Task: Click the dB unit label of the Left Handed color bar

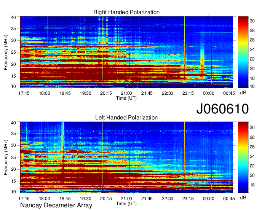Action: (243, 197)
